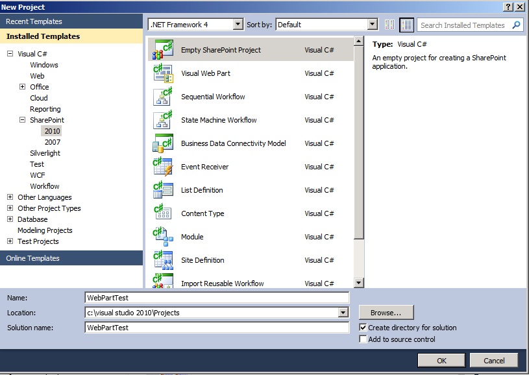The image size is (529, 375).
Task: Select SharePoint 2007 category
Action: click(x=53, y=142)
